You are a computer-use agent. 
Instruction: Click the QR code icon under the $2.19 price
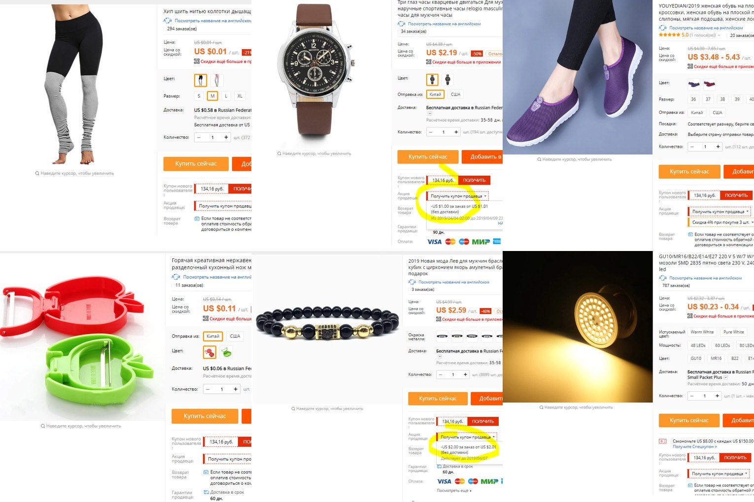point(429,62)
